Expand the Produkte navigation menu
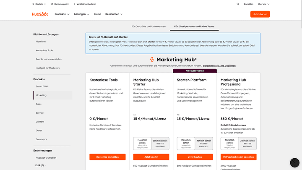The image size is (302, 170). pyautogui.click(x=62, y=14)
